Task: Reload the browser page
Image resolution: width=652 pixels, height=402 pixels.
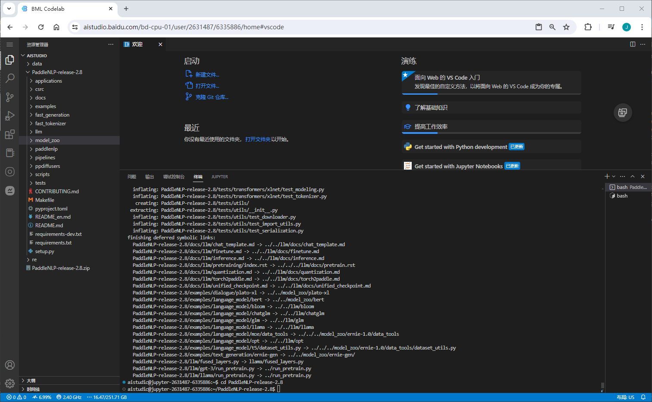Action: [x=41, y=27]
